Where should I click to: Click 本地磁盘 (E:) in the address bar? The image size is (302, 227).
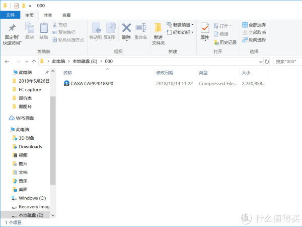click(x=85, y=62)
